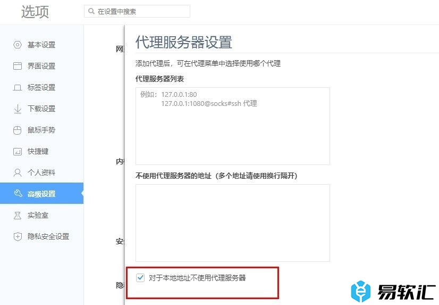Click the Interface Settings (界面设置) window icon

click(18, 66)
